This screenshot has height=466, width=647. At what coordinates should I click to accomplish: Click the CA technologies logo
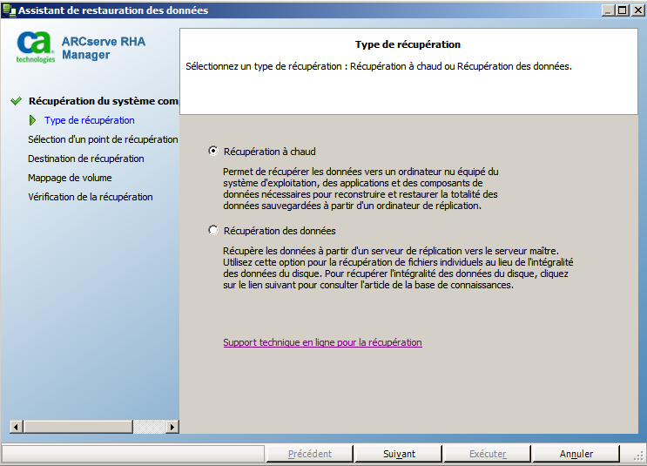[36, 47]
